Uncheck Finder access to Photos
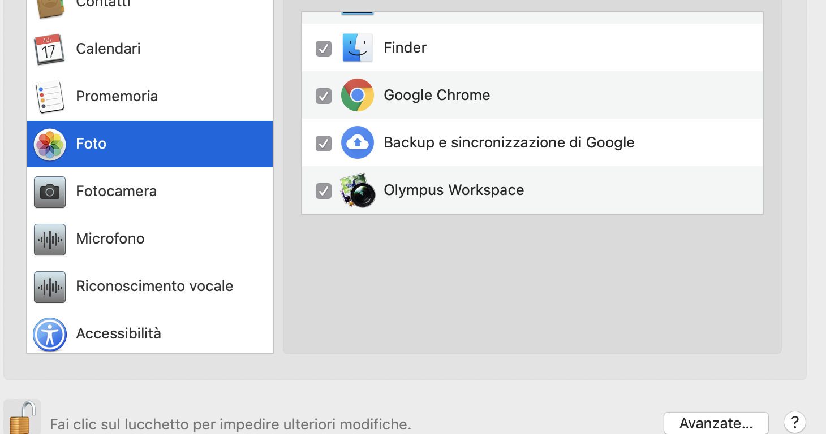The image size is (826, 434). [x=324, y=49]
